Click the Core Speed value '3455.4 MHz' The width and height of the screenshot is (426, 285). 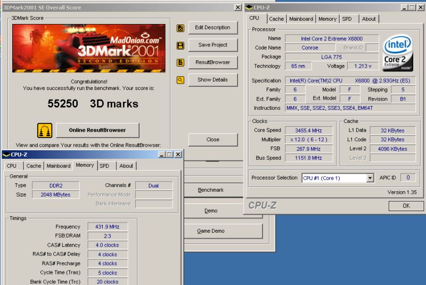click(308, 131)
